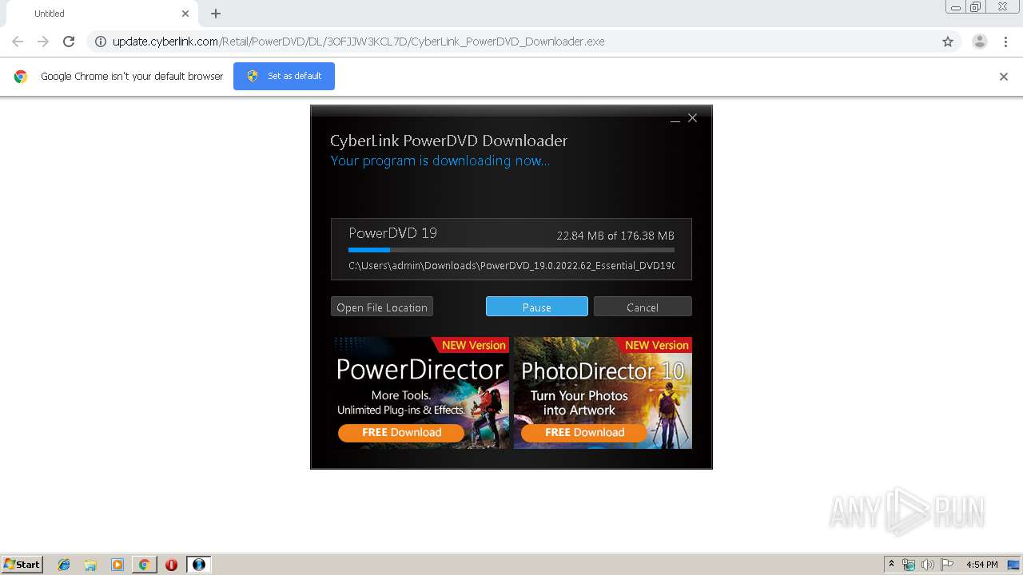
Task: Switch to CyberLink downloader taskbar item
Action: [199, 565]
